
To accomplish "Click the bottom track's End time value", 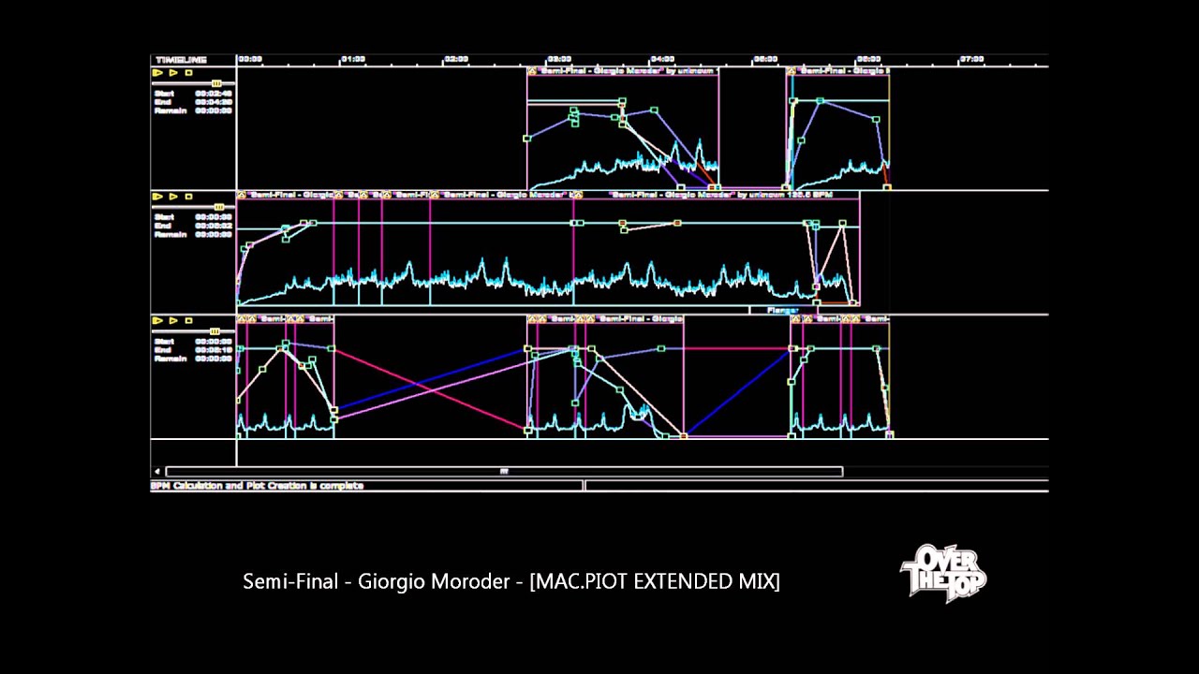I will (x=214, y=350).
